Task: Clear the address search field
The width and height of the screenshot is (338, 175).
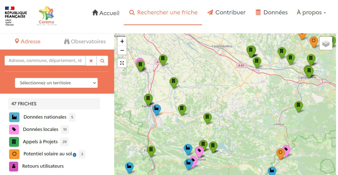Action: [x=91, y=61]
